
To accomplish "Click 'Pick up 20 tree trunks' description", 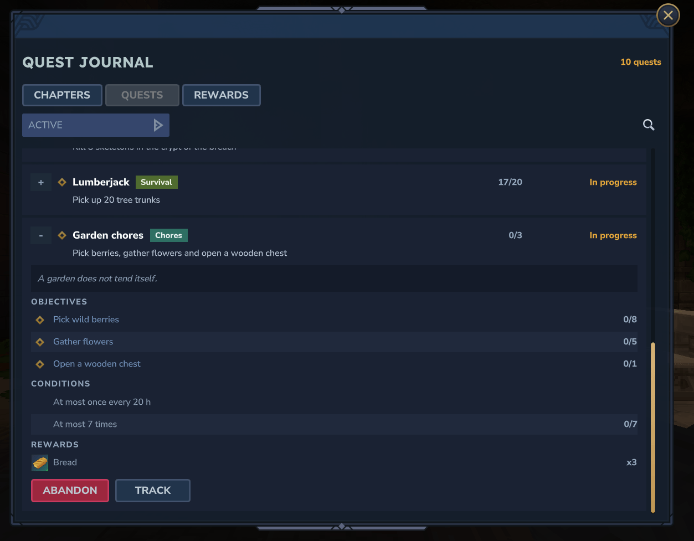I will [116, 200].
